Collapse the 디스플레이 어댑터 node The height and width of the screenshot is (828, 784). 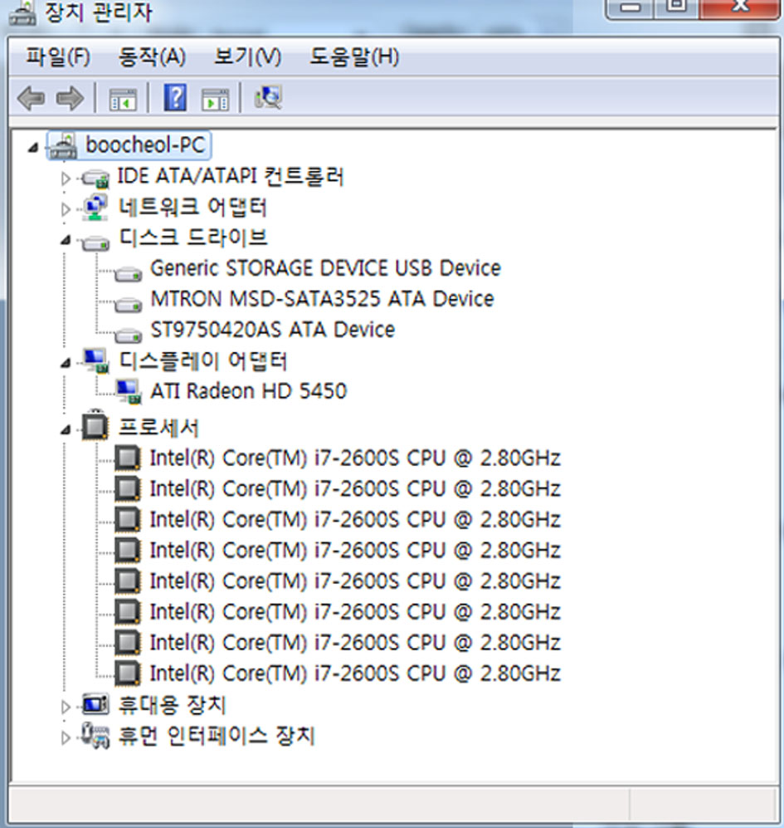click(66, 363)
